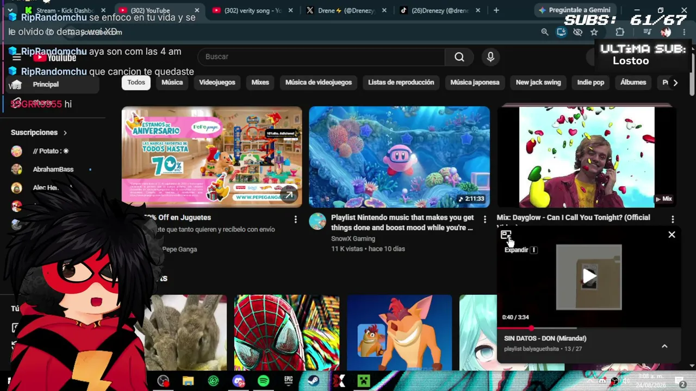
Task: Select the Videojuegos filter chip
Action: (x=217, y=83)
